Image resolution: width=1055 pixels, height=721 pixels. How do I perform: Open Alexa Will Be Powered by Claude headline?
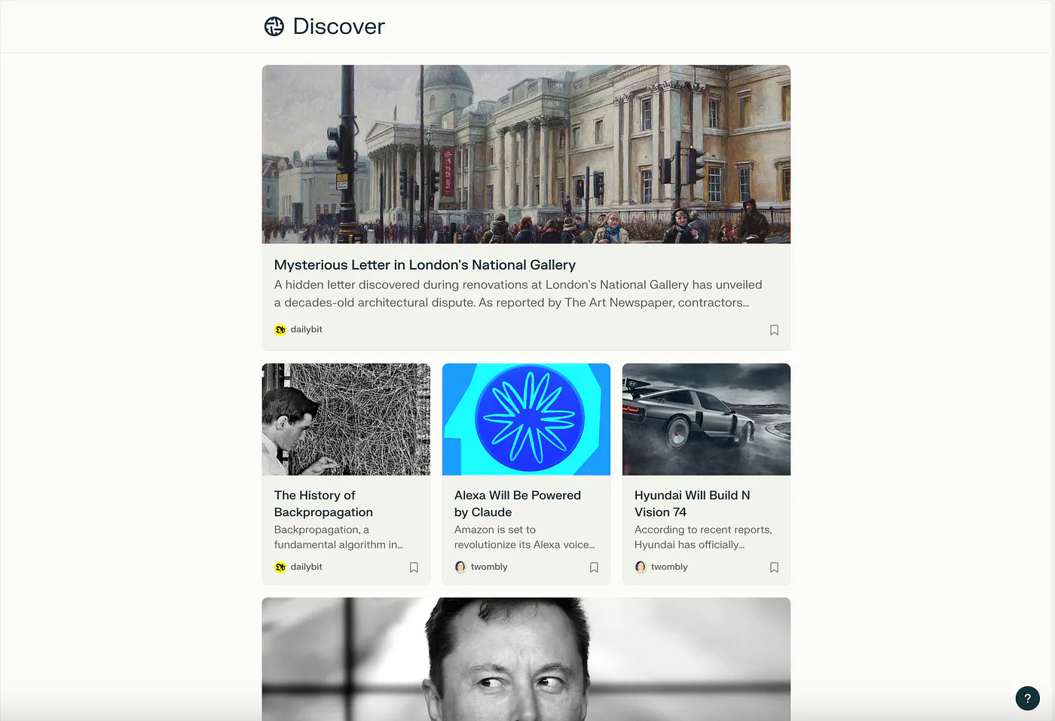click(518, 503)
